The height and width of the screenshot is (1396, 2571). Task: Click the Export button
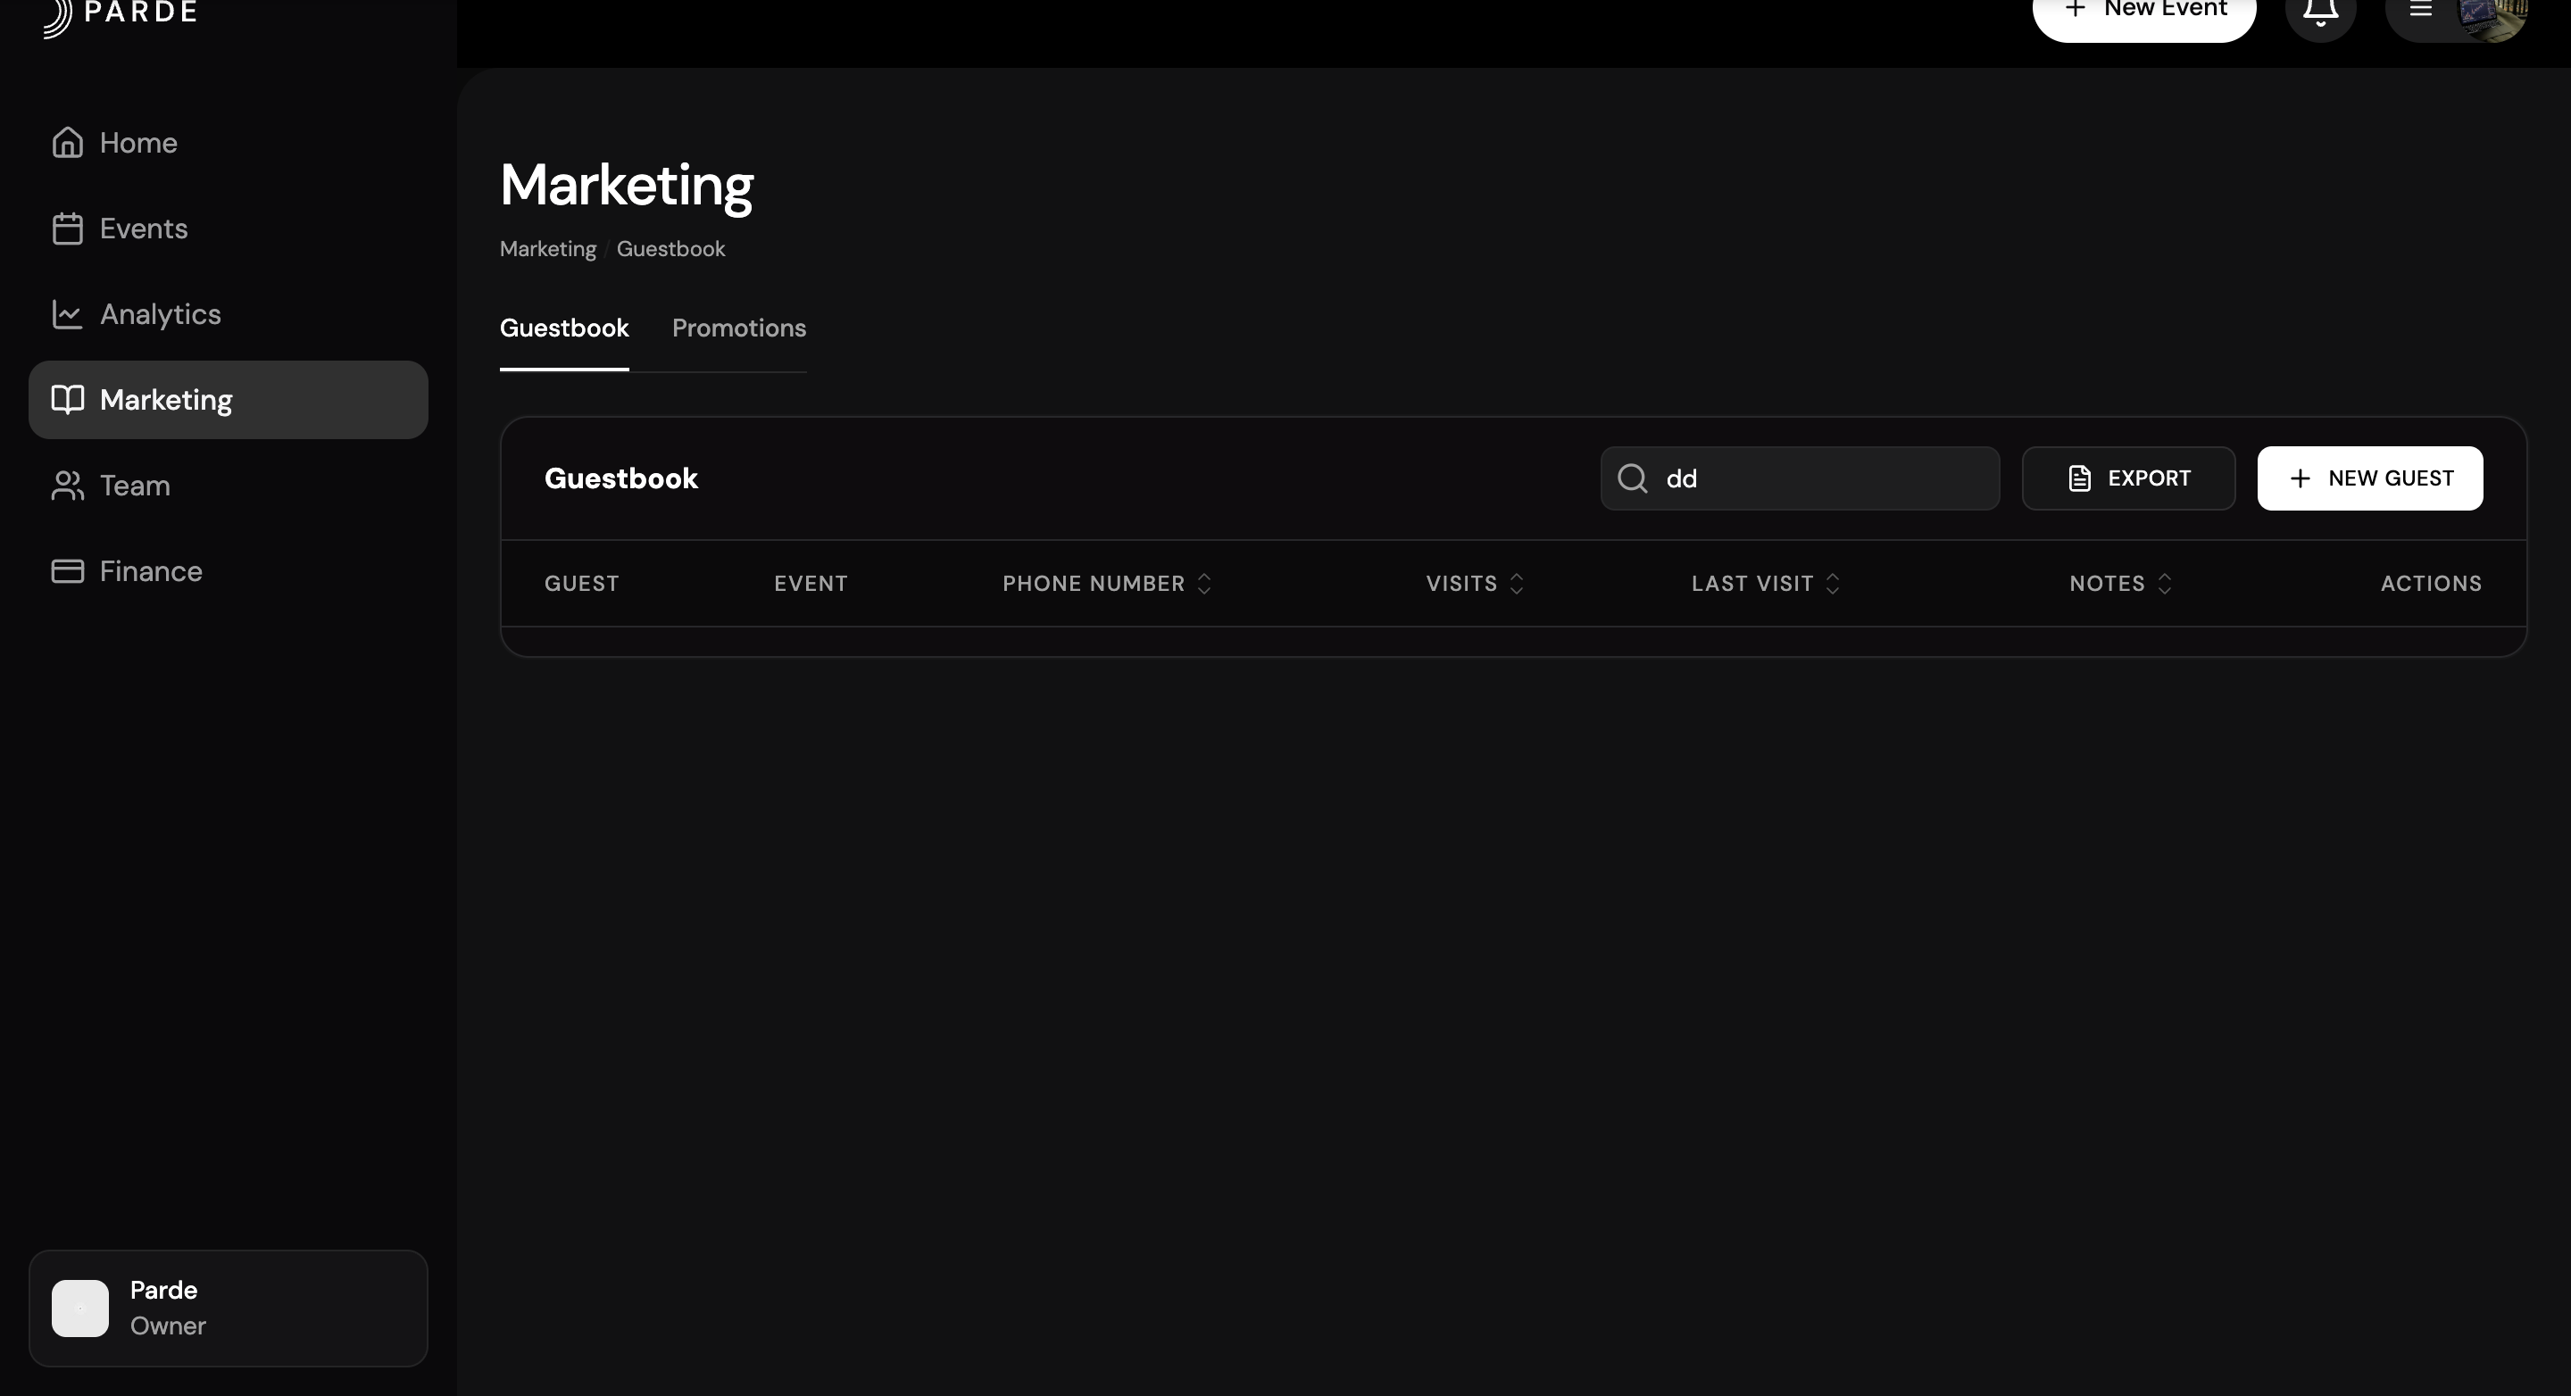point(2128,479)
